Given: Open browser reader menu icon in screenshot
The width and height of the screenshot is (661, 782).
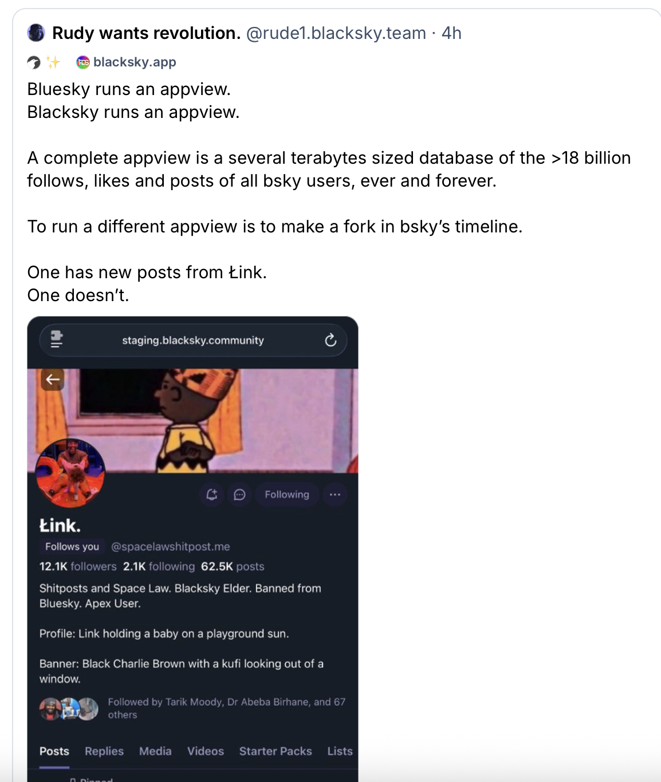Looking at the screenshot, I should click(56, 339).
